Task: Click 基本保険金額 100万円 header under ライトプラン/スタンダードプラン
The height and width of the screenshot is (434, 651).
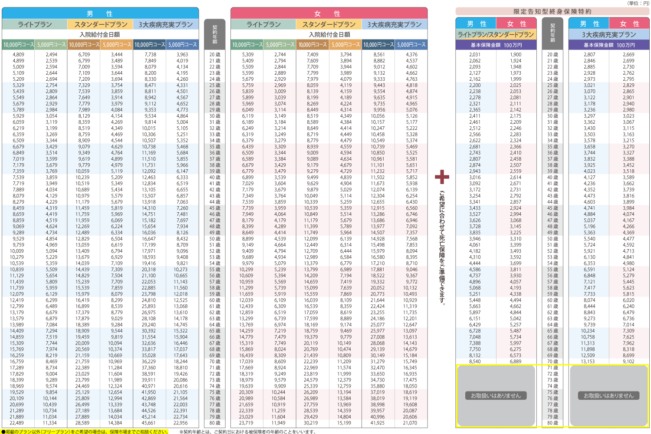Action: (496, 45)
